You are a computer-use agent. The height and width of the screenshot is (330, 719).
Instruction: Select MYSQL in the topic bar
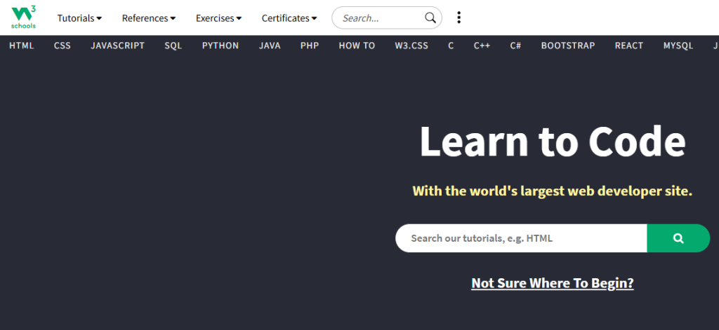click(678, 46)
